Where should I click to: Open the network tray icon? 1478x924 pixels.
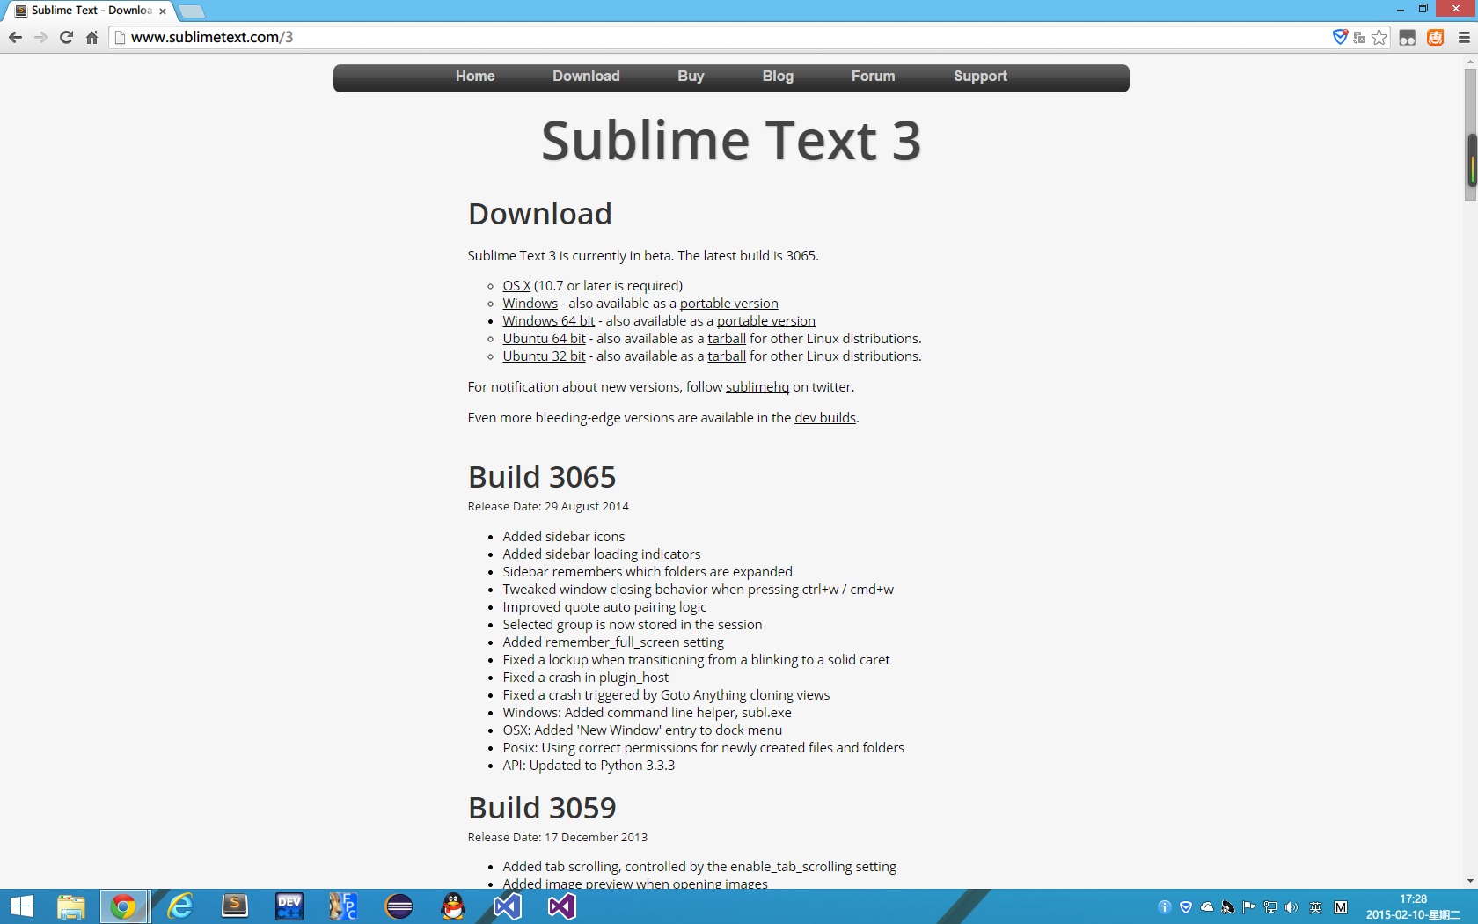pyautogui.click(x=1270, y=907)
